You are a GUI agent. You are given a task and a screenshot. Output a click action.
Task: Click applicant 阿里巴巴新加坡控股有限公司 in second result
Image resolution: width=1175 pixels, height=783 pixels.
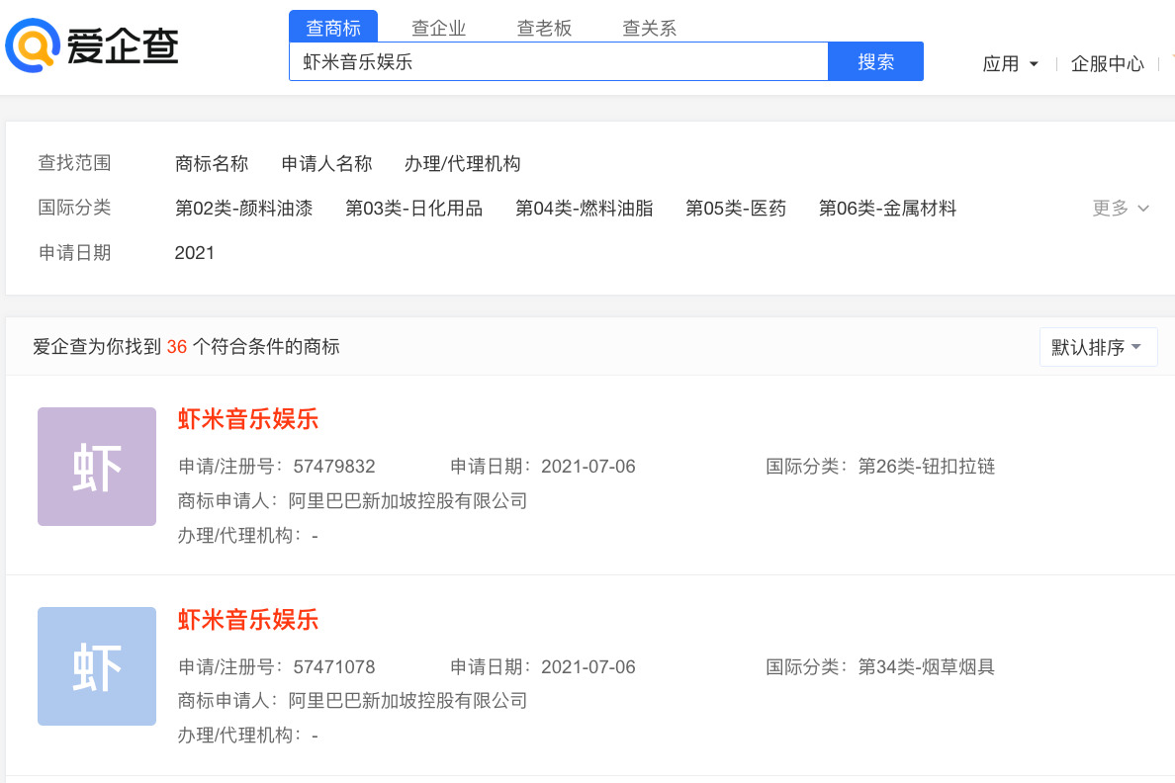click(407, 701)
